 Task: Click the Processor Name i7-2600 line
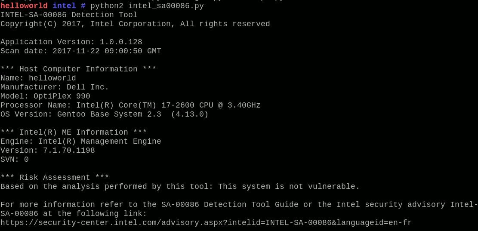130,105
